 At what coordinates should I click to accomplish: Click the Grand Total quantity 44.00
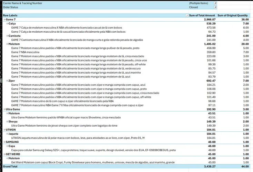point(245,166)
